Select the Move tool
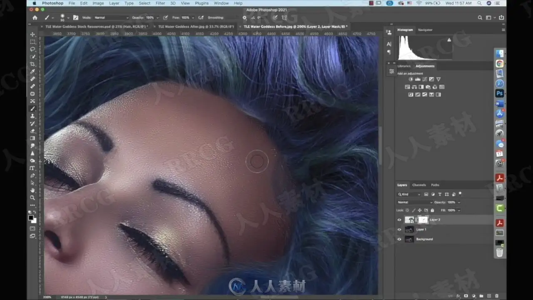The width and height of the screenshot is (533, 300). click(32, 35)
